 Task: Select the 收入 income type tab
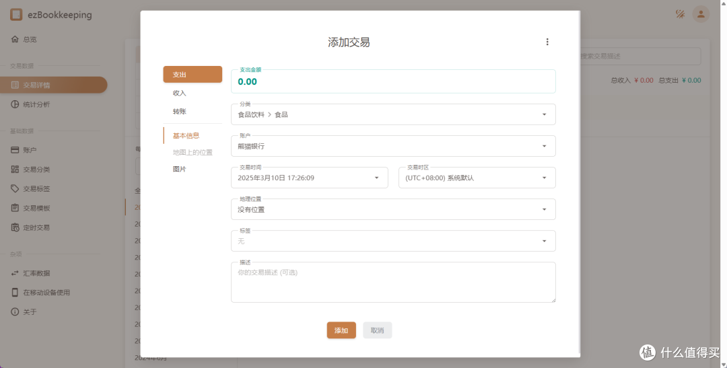193,93
